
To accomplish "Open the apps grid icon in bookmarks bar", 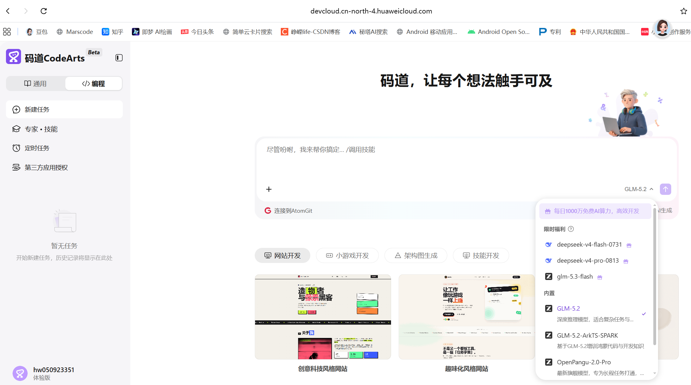I will [7, 32].
